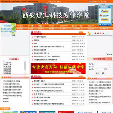Screen dimensions: 113x113
Task: Click the red circle icon beside 新闻中心
Action: [32, 76]
